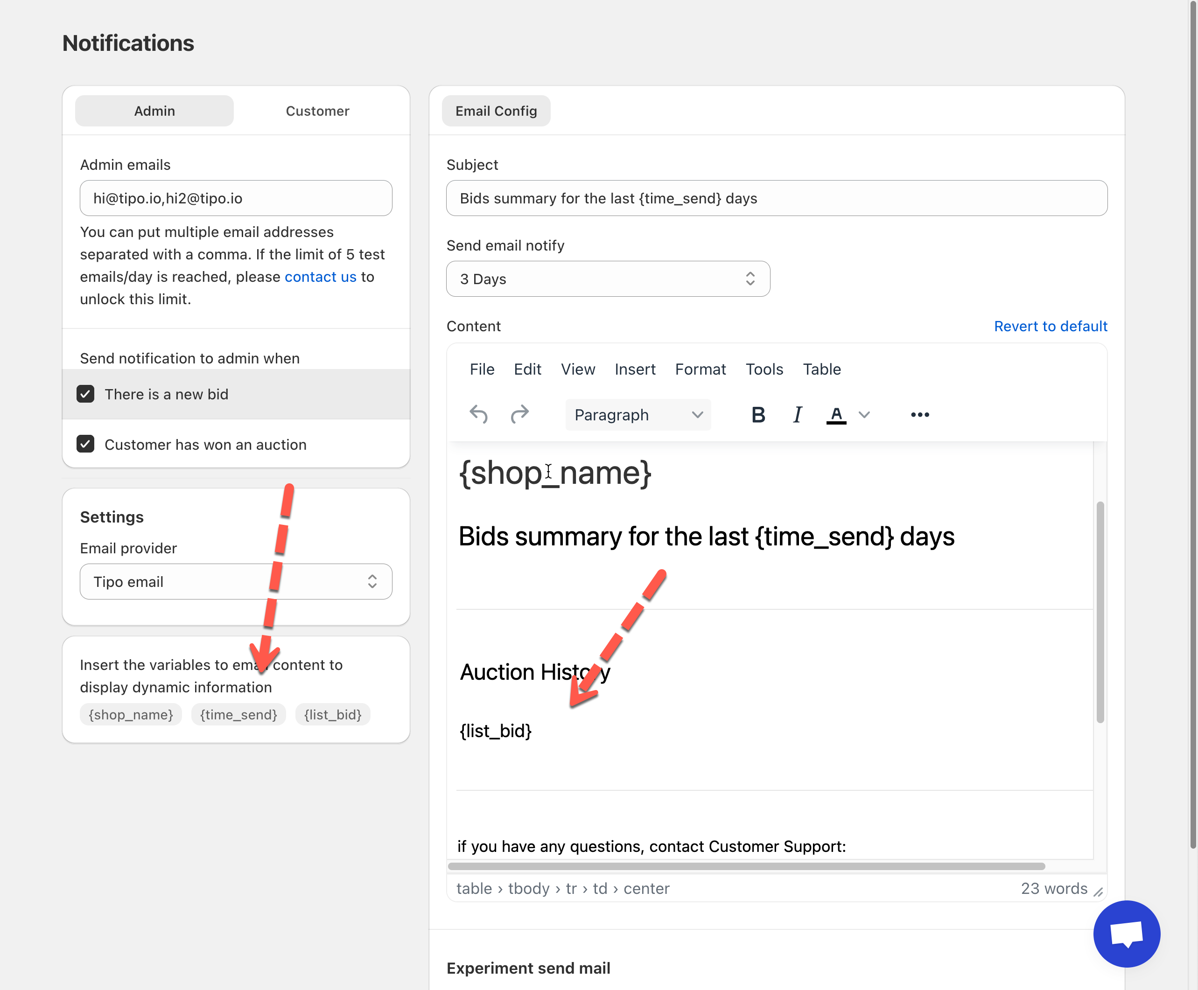This screenshot has height=990, width=1198.
Task: Expand the Paragraph format dropdown
Action: pos(638,415)
